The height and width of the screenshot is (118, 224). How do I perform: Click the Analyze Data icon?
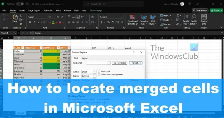pos(204,17)
